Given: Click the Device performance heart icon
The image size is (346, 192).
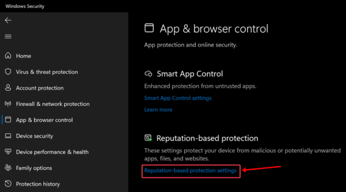Looking at the screenshot, I should pyautogui.click(x=8, y=151).
